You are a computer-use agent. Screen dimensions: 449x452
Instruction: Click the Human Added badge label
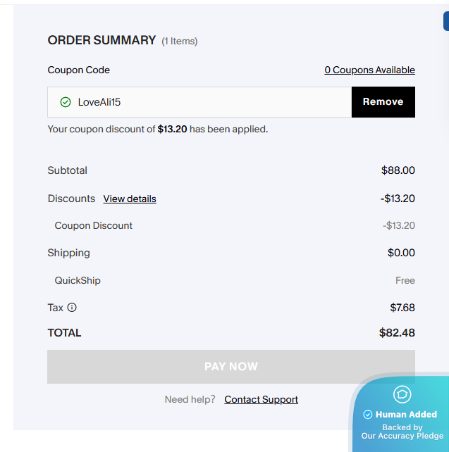click(406, 415)
